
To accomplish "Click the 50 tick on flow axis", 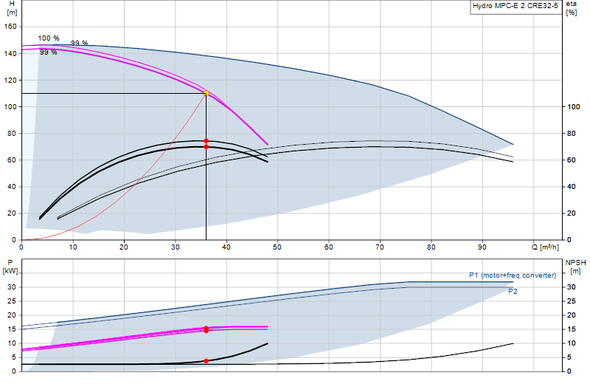I will (x=277, y=247).
